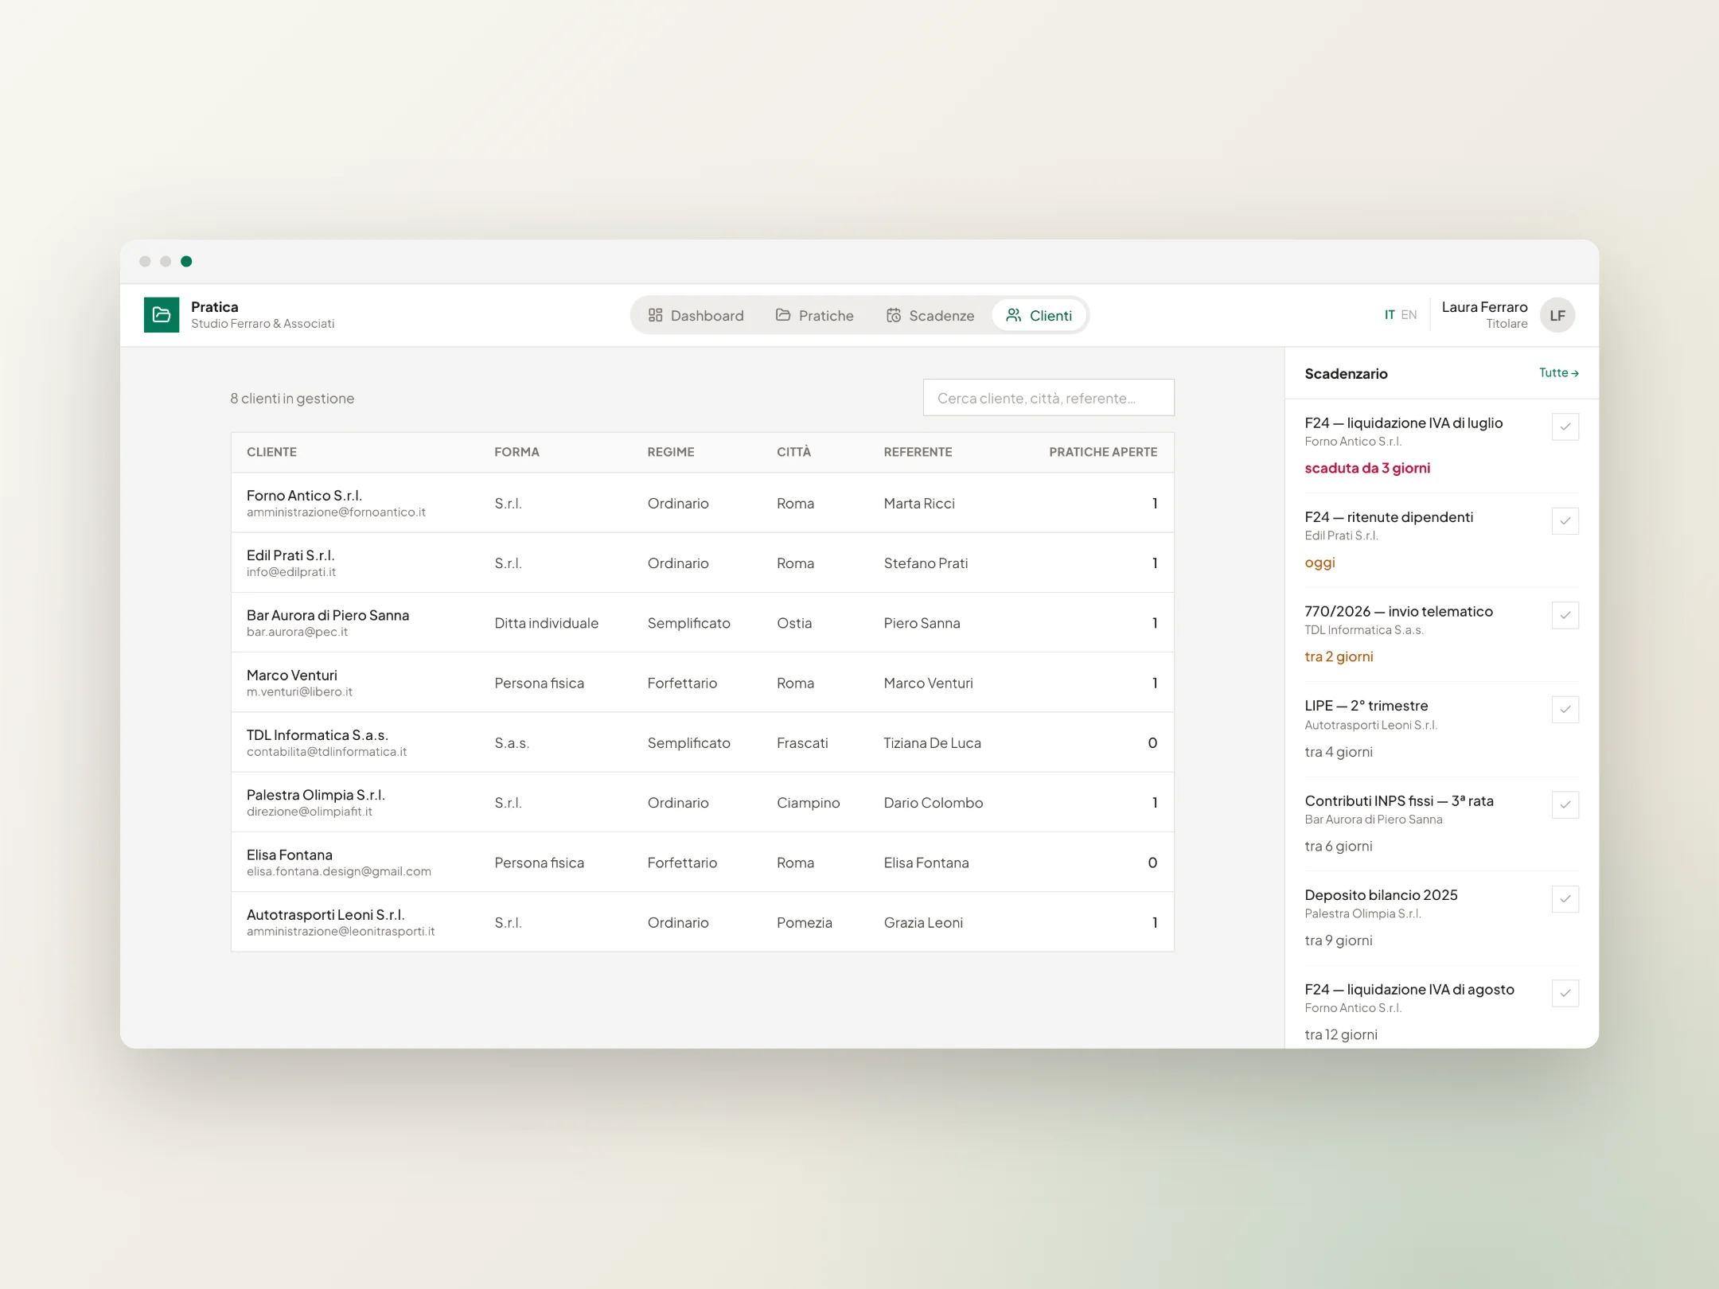The image size is (1719, 1289).
Task: Open Palestra Olimpia S.r.l. row
Action: click(702, 802)
